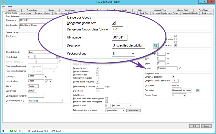
Task: Open the Traceability mode dropdown
Action: point(39,52)
